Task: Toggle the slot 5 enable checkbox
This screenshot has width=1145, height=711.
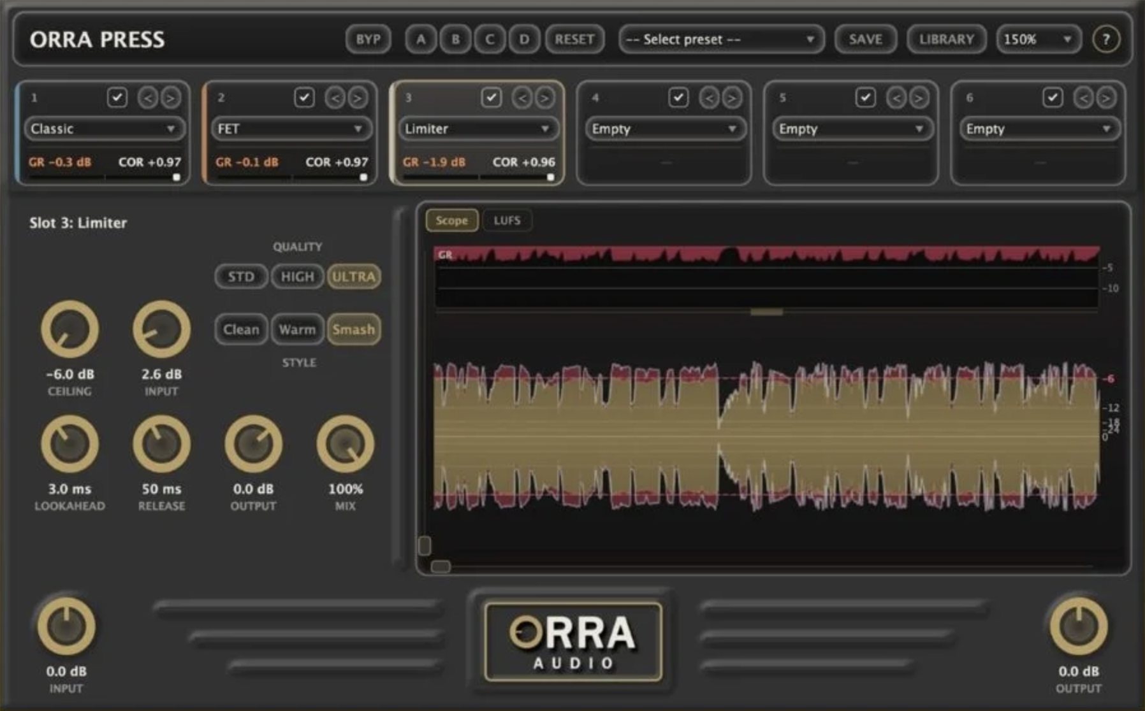Action: tap(865, 97)
